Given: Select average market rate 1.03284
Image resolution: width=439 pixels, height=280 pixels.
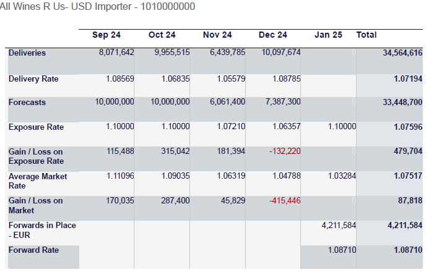Looking at the screenshot, I should [x=342, y=176].
